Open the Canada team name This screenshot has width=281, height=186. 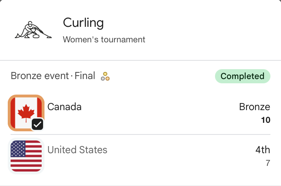[x=64, y=107]
